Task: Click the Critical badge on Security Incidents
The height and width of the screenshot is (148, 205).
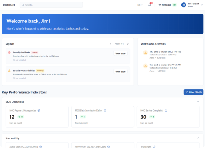Action: click(35, 53)
